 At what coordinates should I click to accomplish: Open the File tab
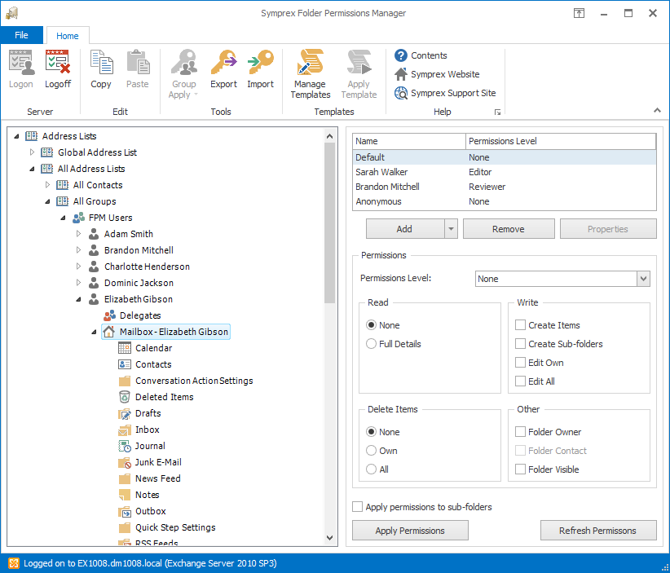coord(21,35)
